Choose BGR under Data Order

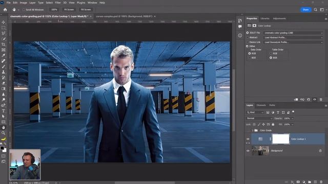point(250,58)
